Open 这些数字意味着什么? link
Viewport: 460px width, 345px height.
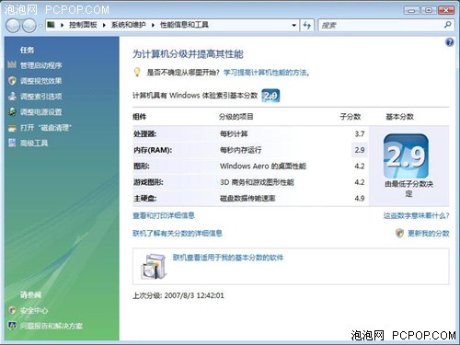pos(416,216)
